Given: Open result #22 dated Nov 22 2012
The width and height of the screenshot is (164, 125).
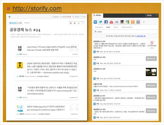Looking at the screenshot, I should pyautogui.click(x=125, y=74).
